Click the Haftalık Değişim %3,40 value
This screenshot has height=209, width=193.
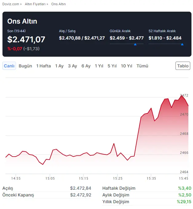185,188
